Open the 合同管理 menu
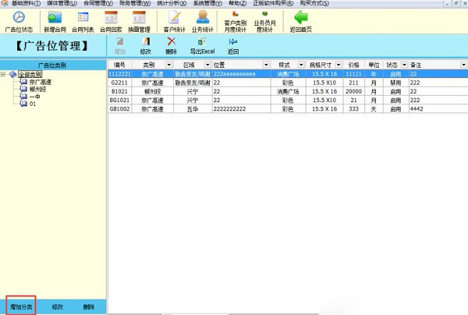Screen dimensions: 468x315 click(99, 4)
